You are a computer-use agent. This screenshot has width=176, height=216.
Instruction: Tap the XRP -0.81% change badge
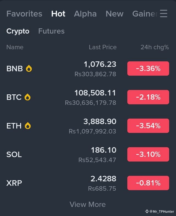click(148, 183)
